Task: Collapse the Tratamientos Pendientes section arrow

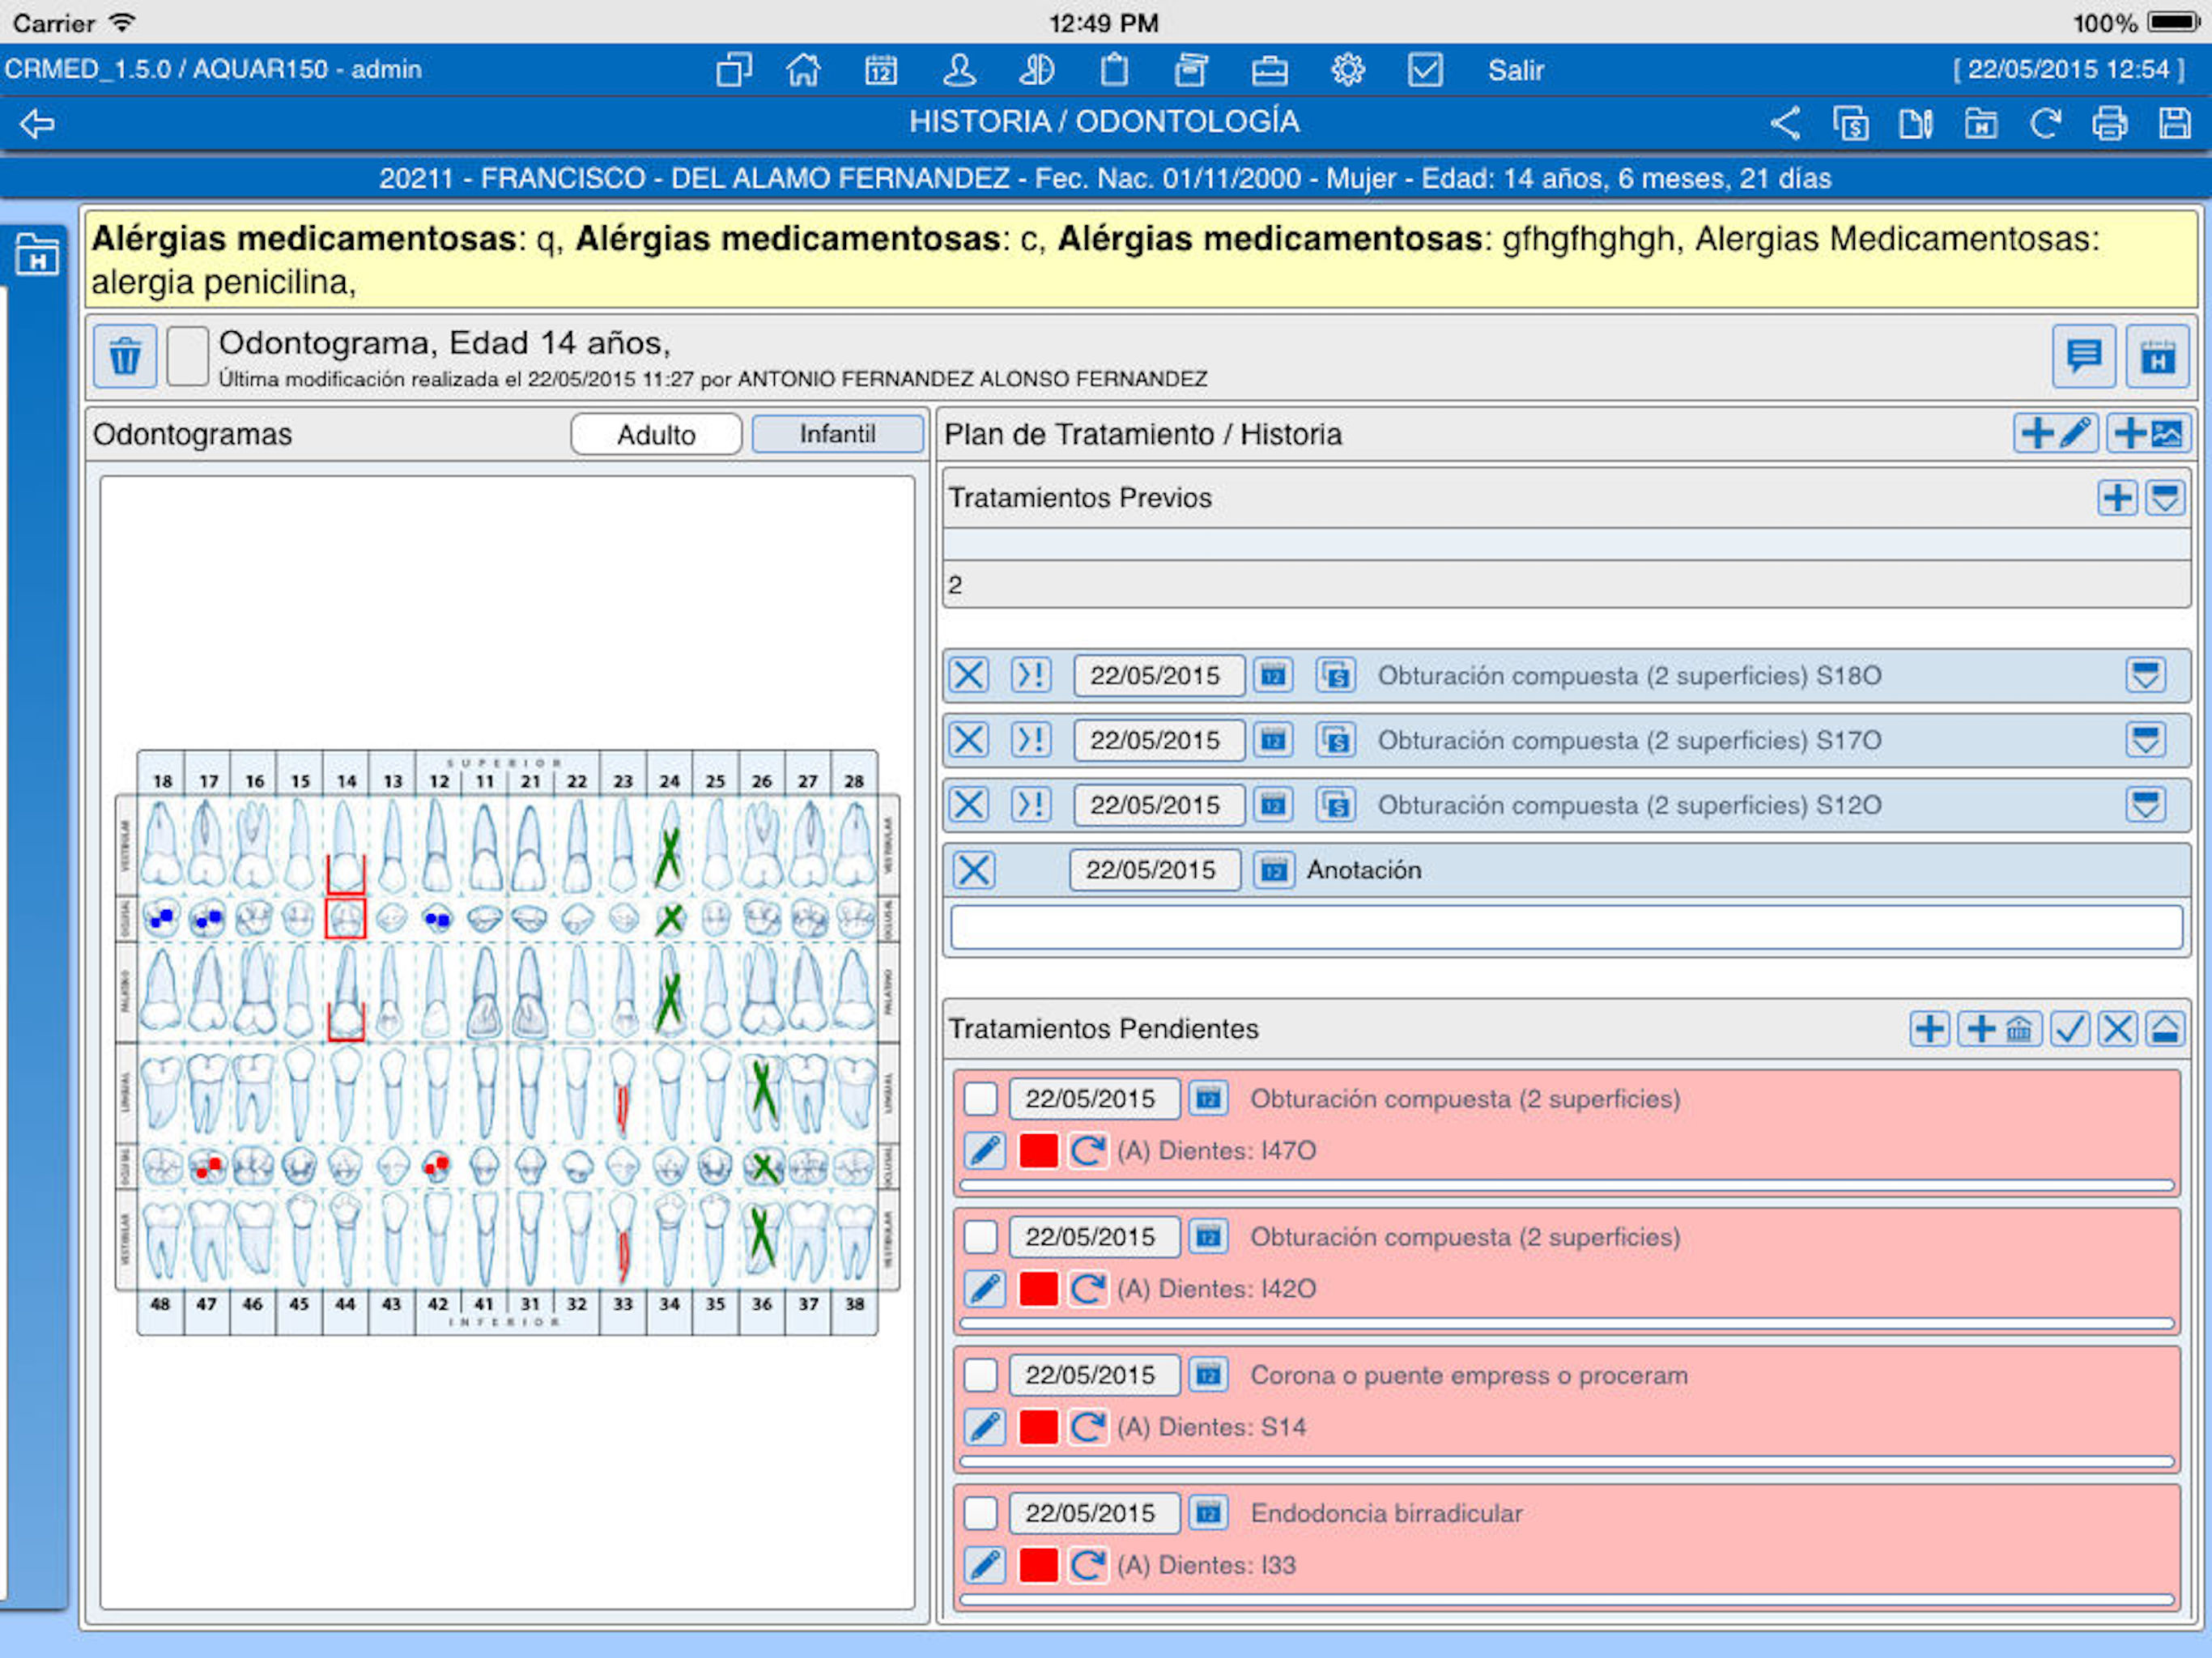Action: [2165, 1028]
